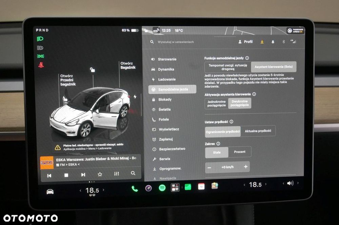The height and width of the screenshot is (225, 339).
Task: Decrease volume with left chevron
Action: [283, 183]
